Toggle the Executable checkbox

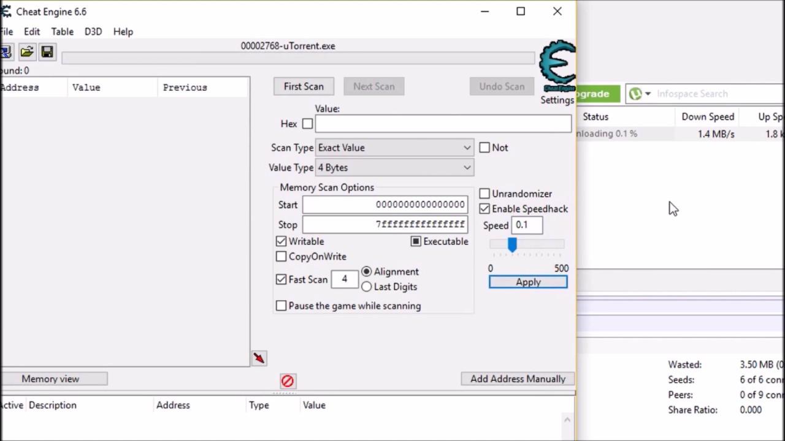click(x=416, y=241)
